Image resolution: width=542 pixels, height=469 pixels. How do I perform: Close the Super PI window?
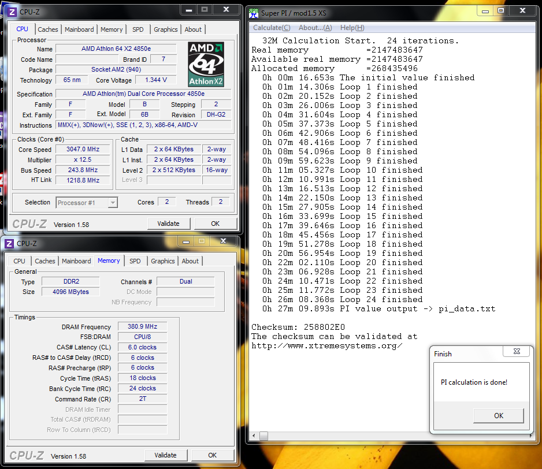(522, 11)
